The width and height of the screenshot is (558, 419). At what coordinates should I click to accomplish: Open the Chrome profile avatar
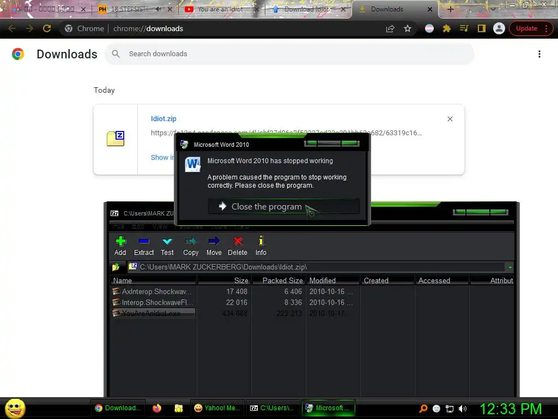coord(499,28)
